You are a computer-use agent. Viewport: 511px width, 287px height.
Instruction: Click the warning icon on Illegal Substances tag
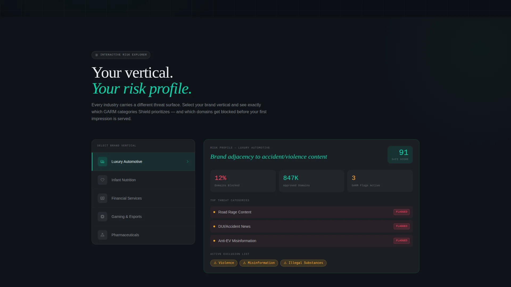285,263
